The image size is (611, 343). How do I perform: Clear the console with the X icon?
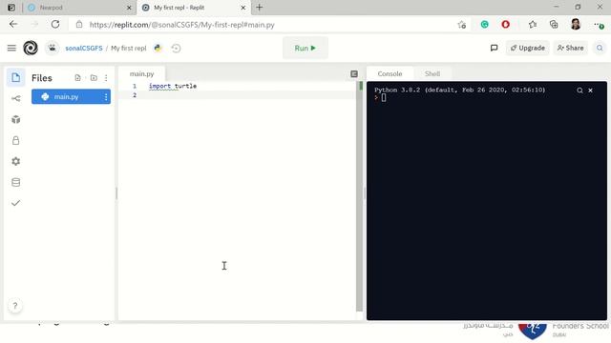pos(590,91)
